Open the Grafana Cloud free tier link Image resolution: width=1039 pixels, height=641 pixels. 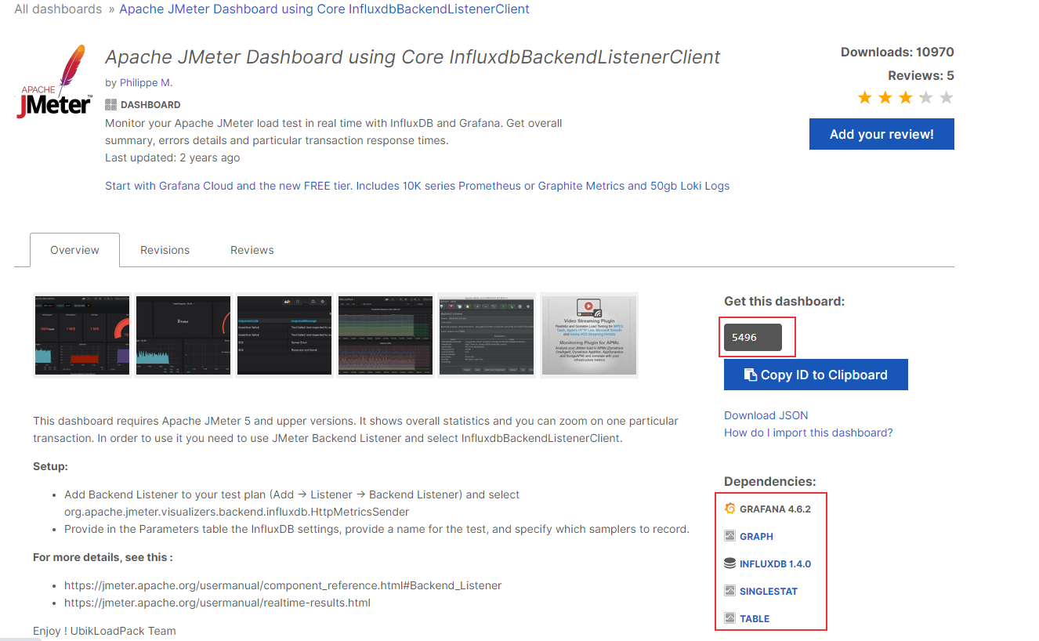coord(417,186)
